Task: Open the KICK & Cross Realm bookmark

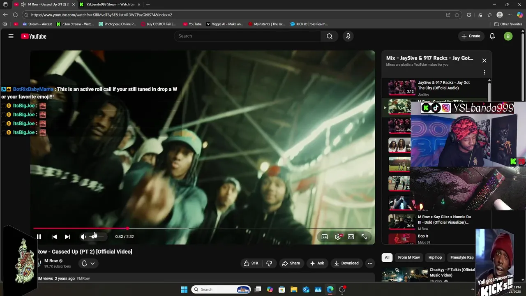Action: point(309,24)
